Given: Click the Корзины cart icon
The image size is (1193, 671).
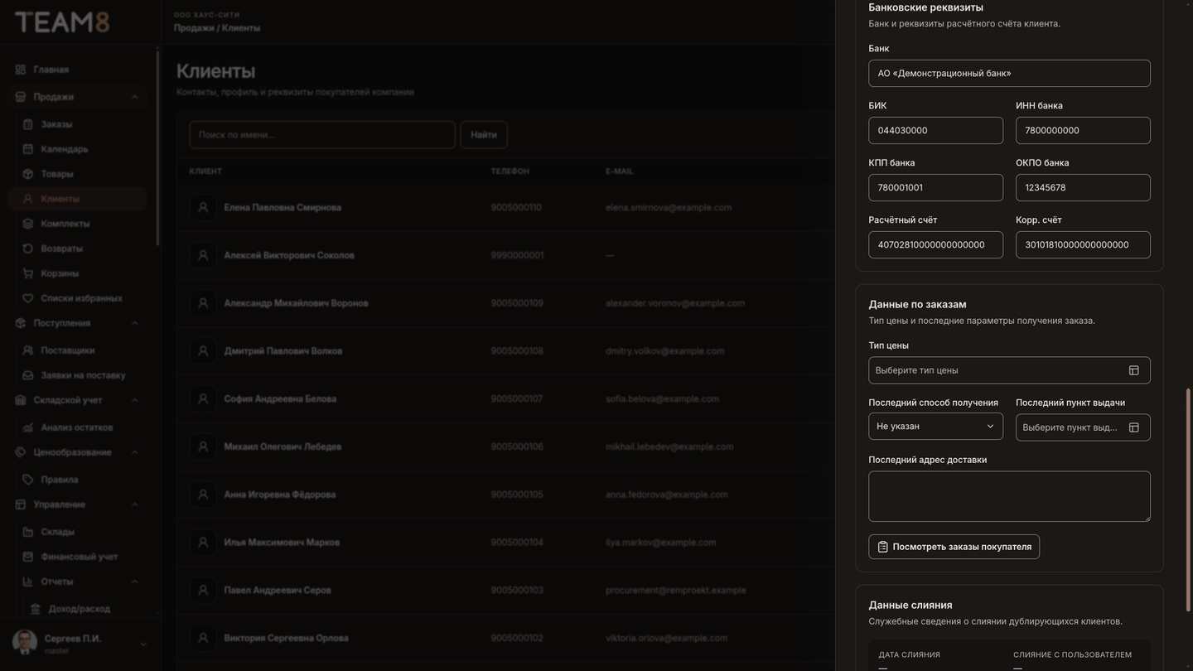Looking at the screenshot, I should [28, 273].
